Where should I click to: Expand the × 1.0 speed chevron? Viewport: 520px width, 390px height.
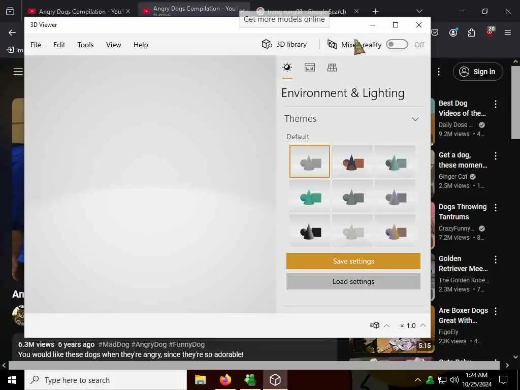point(423,326)
